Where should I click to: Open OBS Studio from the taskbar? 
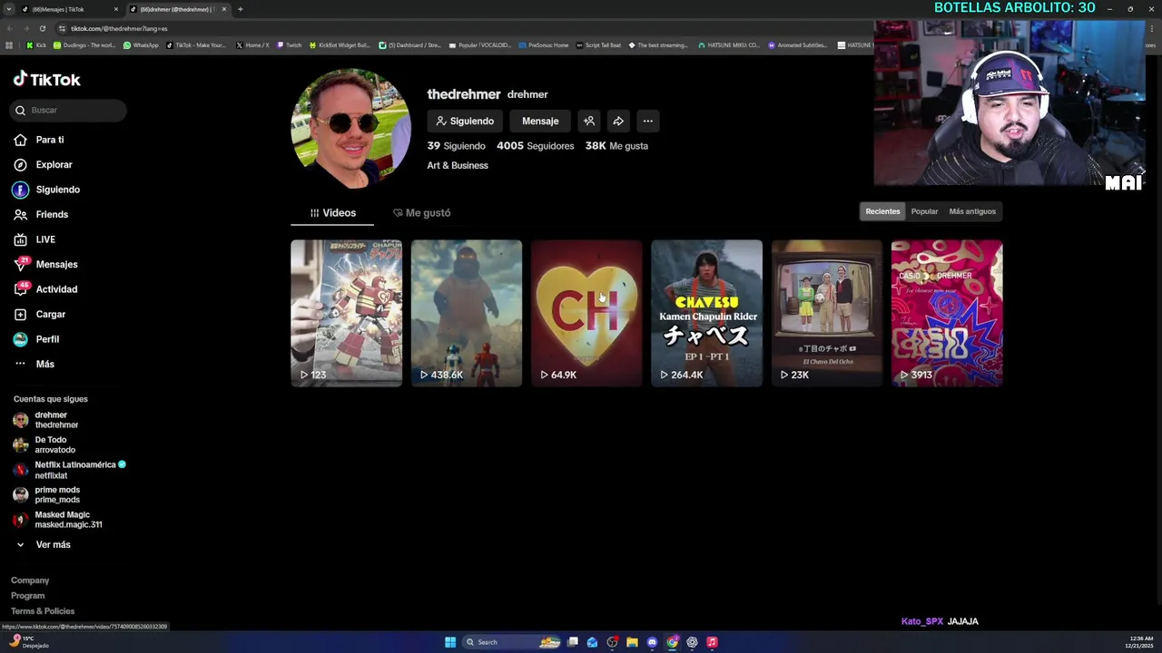[x=612, y=642]
